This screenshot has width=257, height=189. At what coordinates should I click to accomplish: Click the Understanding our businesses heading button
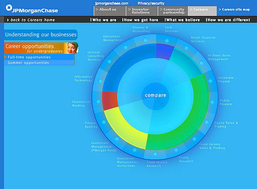[41, 35]
